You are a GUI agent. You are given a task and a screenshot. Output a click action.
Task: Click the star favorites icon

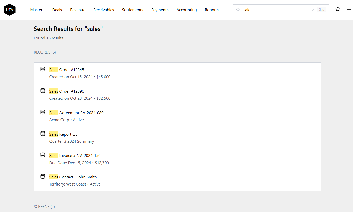[338, 9]
